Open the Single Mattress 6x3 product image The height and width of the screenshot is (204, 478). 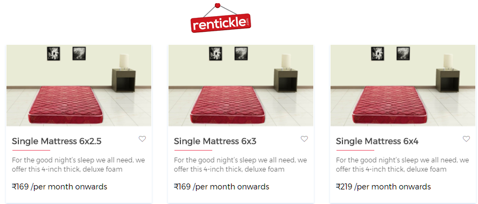[241, 86]
